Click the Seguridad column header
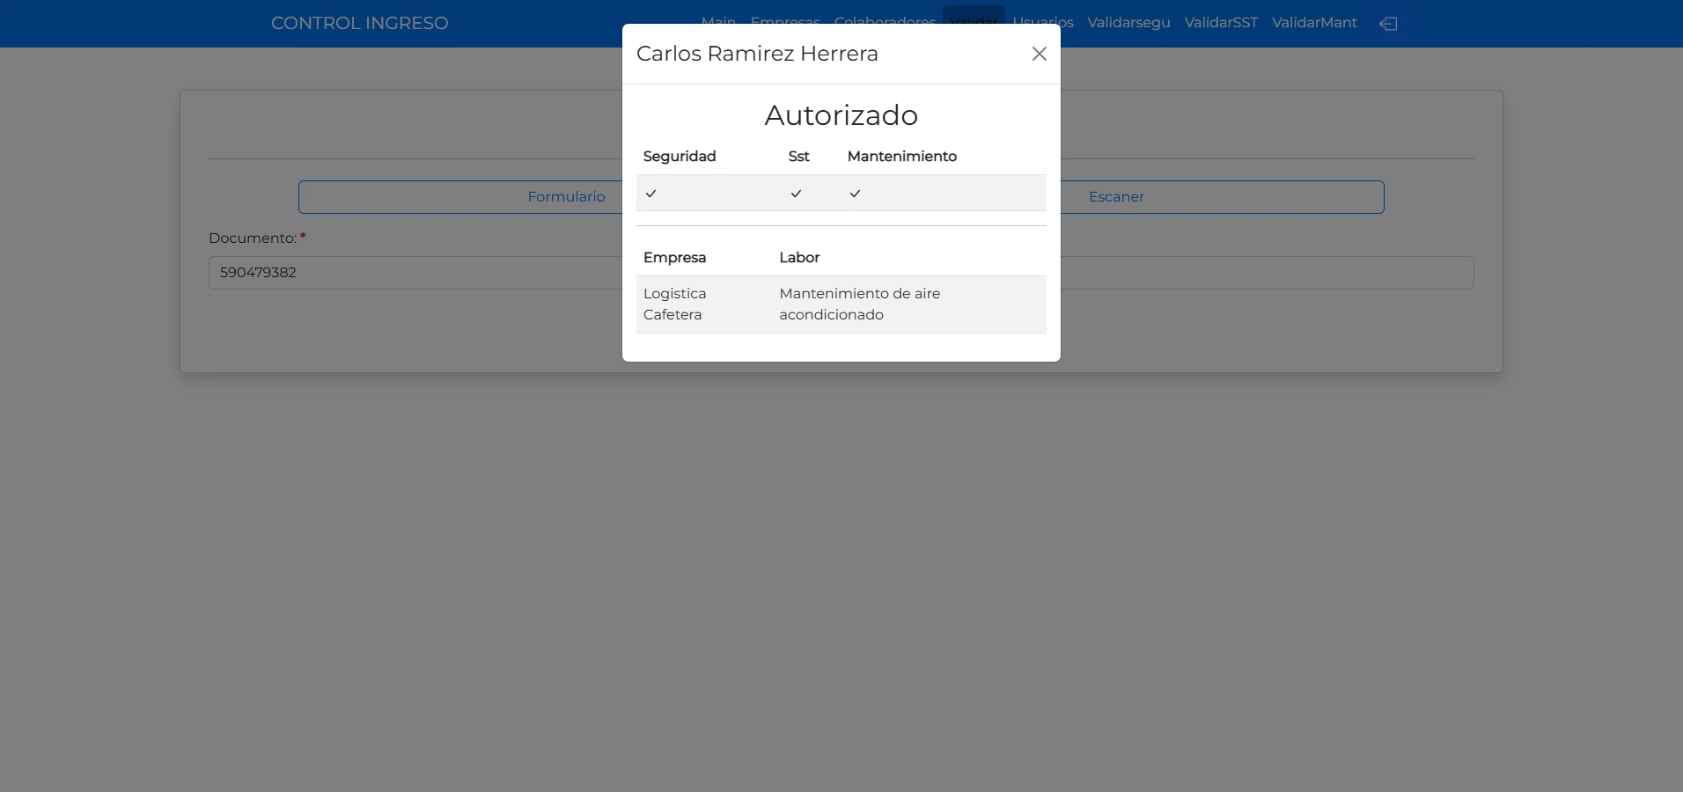The width and height of the screenshot is (1683, 792). (680, 157)
